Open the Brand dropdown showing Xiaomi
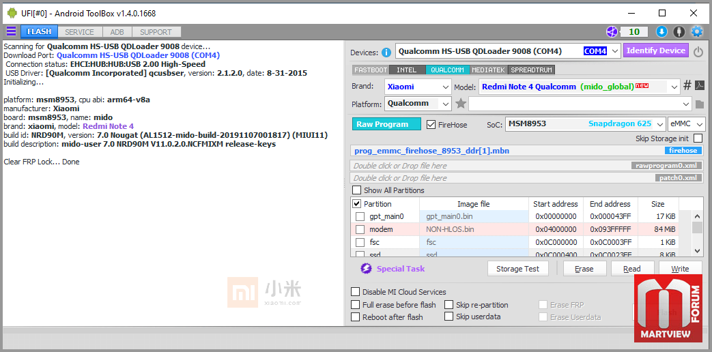The image size is (712, 352). pyautogui.click(x=418, y=87)
